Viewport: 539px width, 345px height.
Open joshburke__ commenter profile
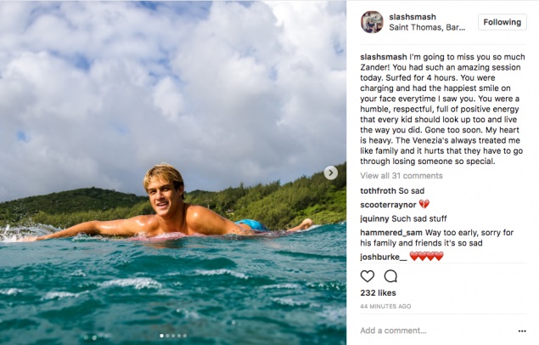pos(383,256)
